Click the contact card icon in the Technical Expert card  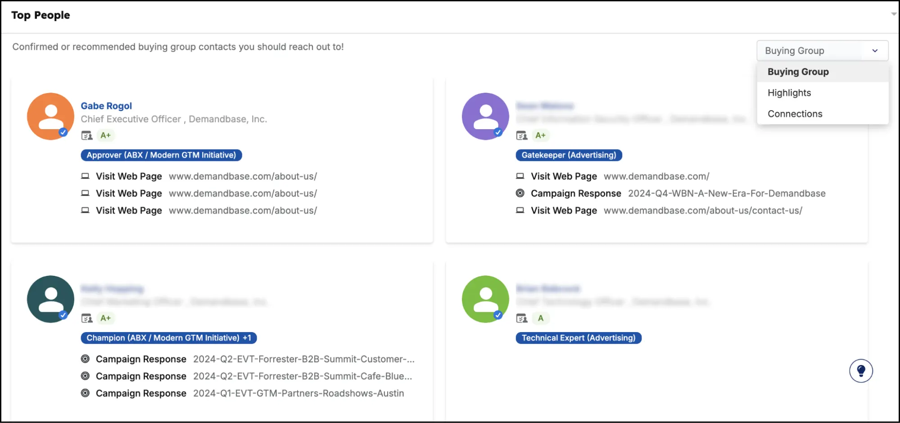[x=521, y=319]
